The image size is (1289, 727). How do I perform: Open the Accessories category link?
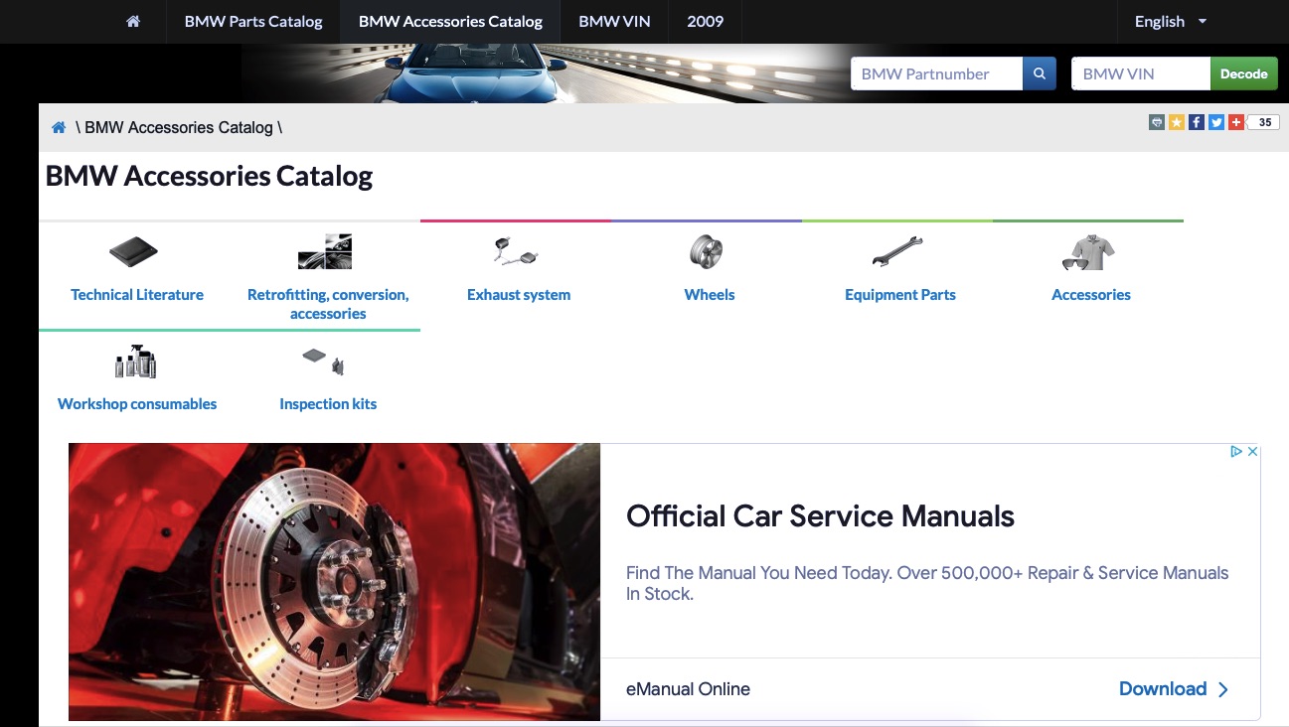1091,295
